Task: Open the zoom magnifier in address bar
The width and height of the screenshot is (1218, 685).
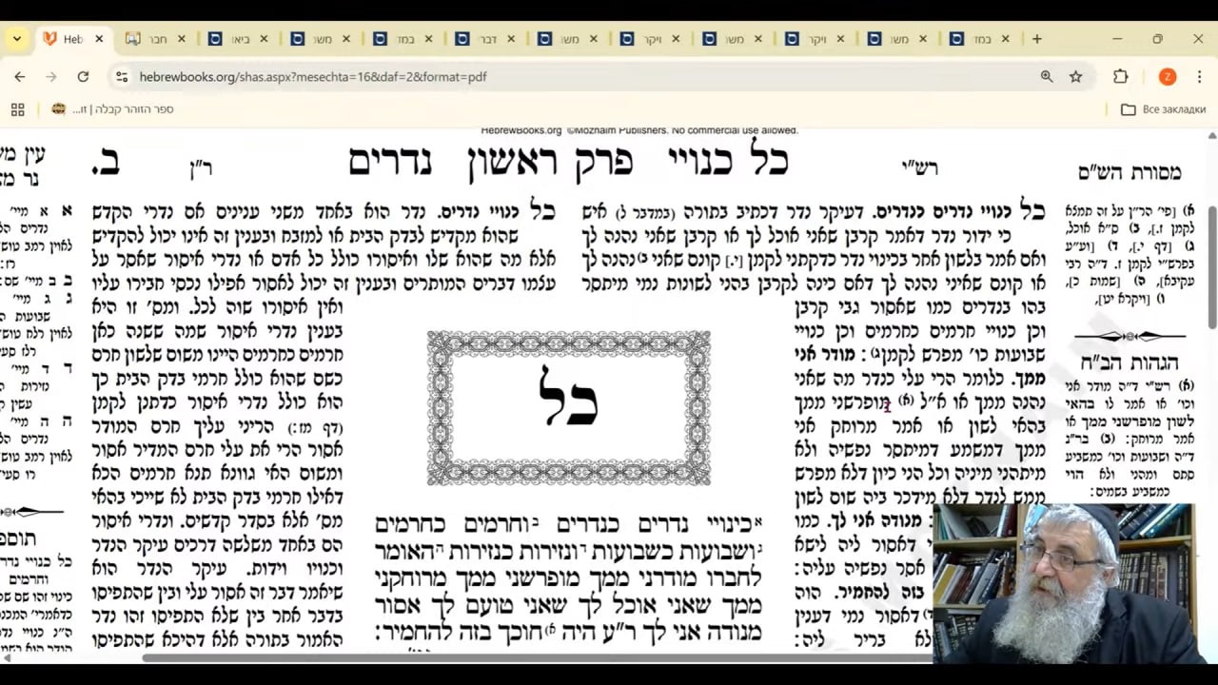Action: pyautogui.click(x=1047, y=76)
